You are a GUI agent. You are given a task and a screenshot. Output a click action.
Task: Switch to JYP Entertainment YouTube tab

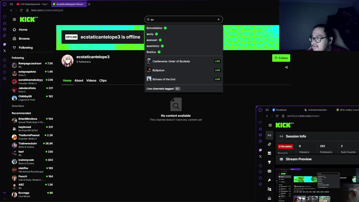coord(32,4)
